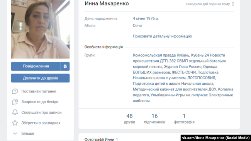Open group Улыбашкины-Игры на липучках

[179, 95]
